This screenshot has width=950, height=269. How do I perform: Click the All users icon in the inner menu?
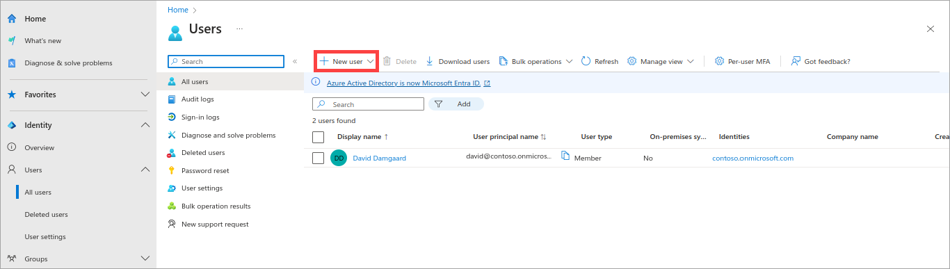pos(172,82)
